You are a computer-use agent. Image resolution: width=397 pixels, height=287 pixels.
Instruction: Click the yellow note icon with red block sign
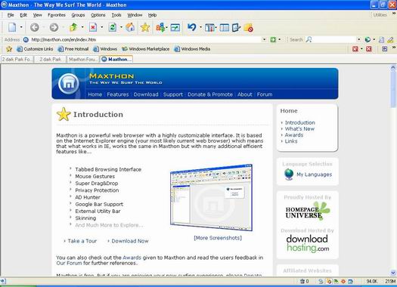[x=248, y=27]
